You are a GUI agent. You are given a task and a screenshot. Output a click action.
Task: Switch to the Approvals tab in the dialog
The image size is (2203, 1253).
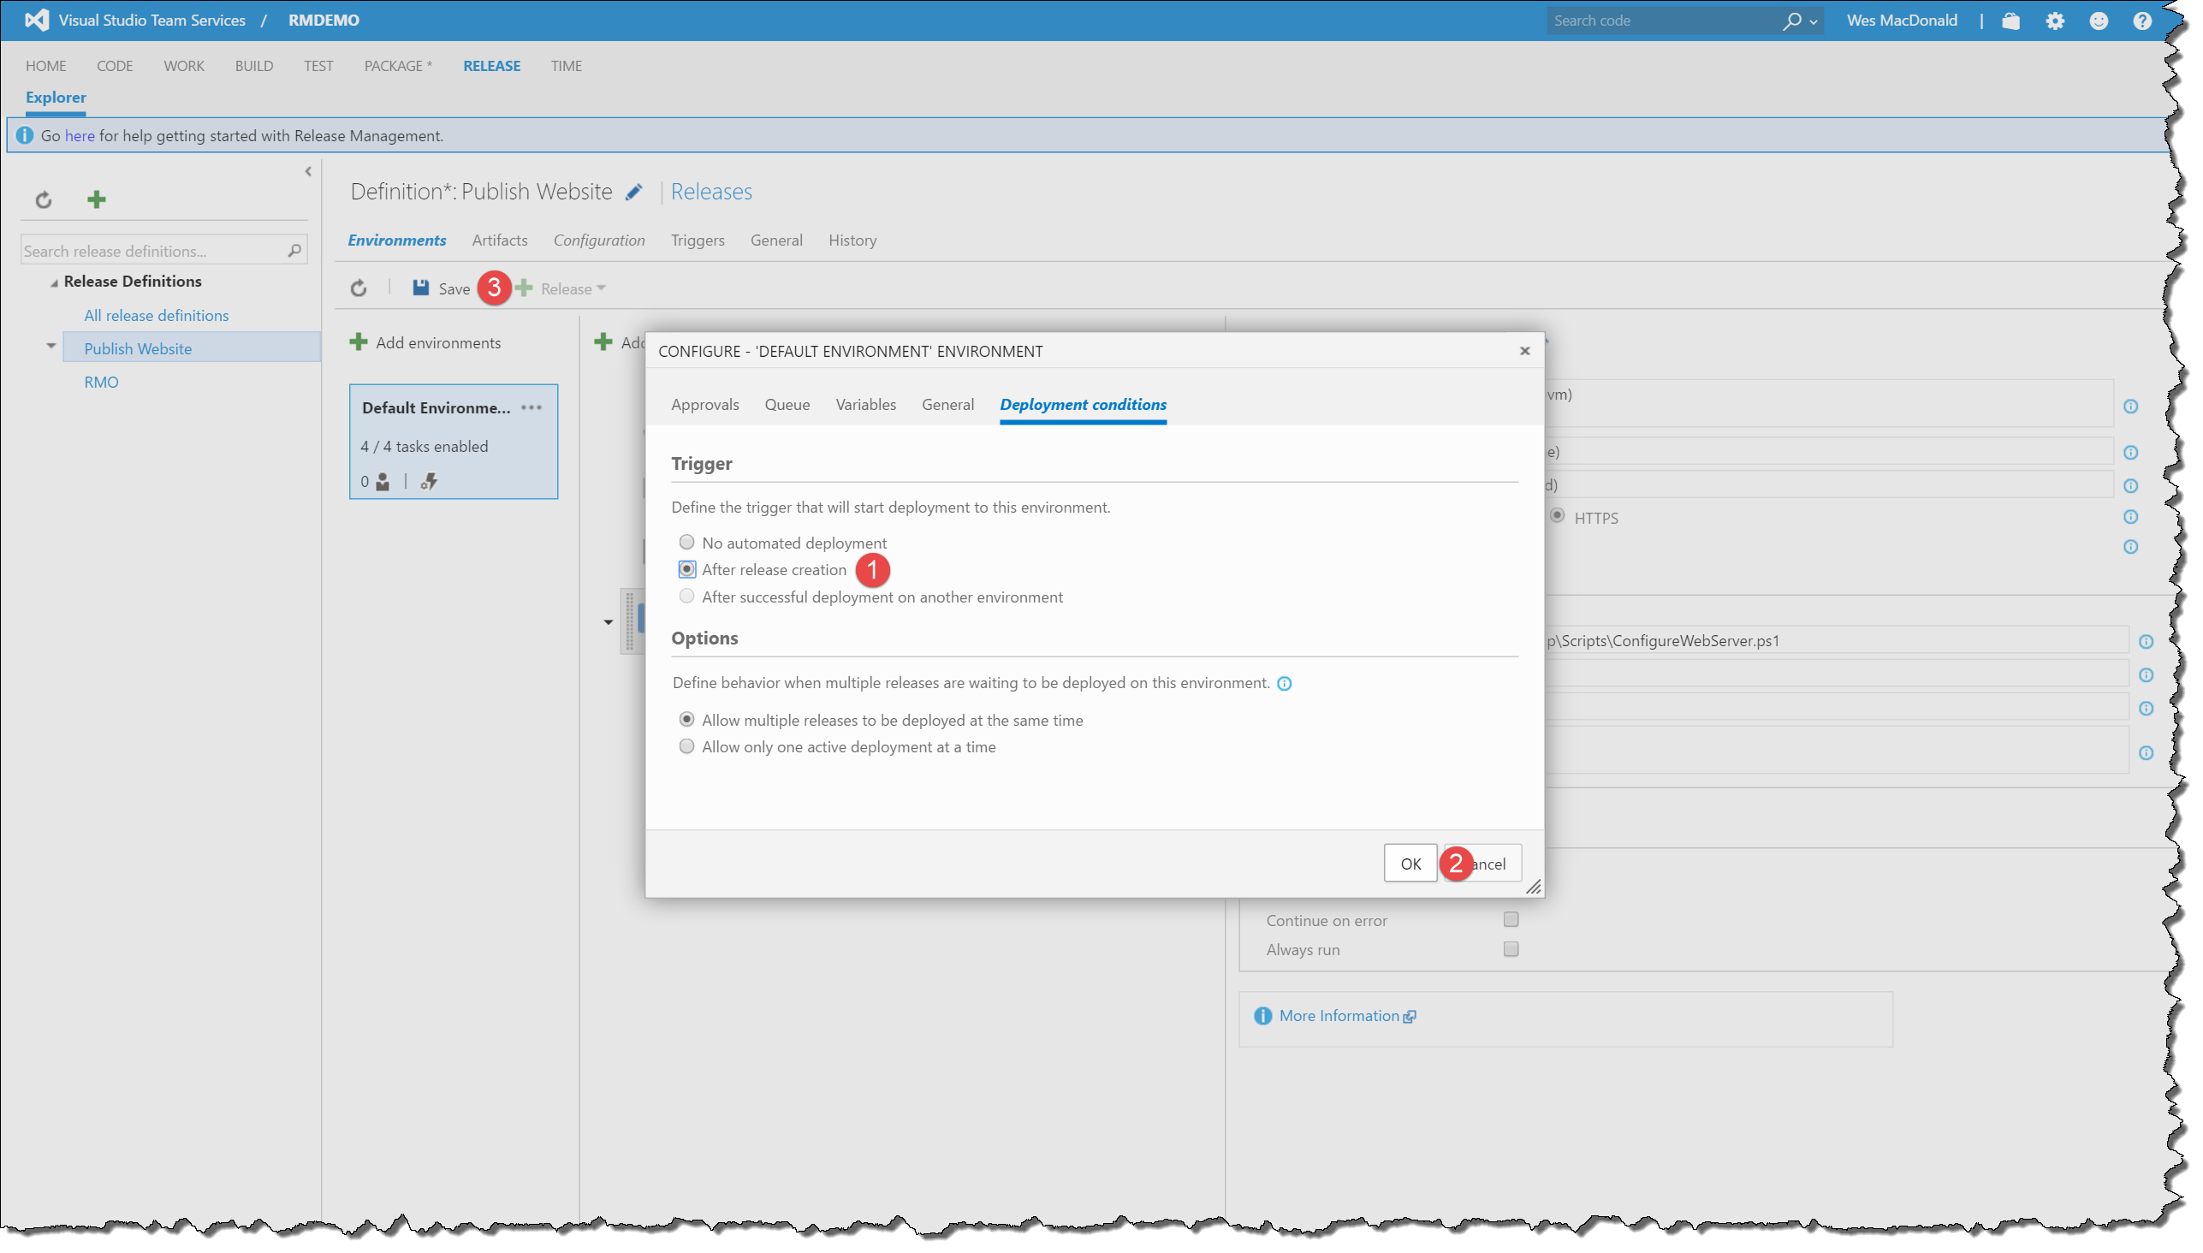coord(704,405)
